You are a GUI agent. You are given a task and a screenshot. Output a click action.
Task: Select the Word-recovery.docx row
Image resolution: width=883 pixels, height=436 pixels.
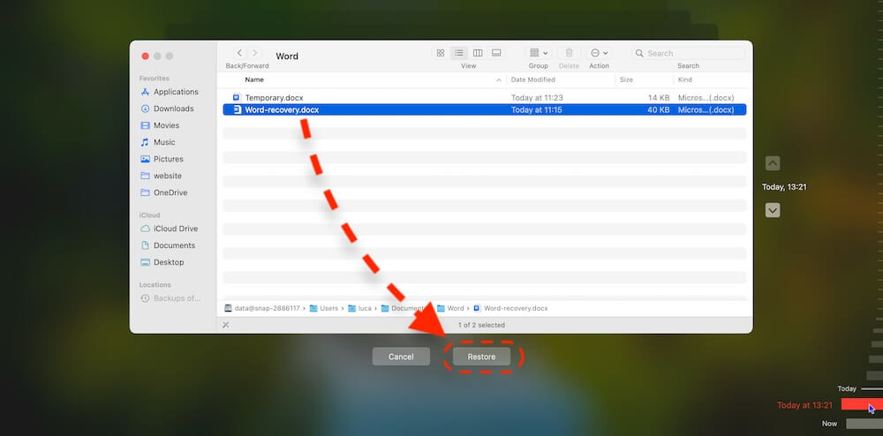click(x=484, y=109)
